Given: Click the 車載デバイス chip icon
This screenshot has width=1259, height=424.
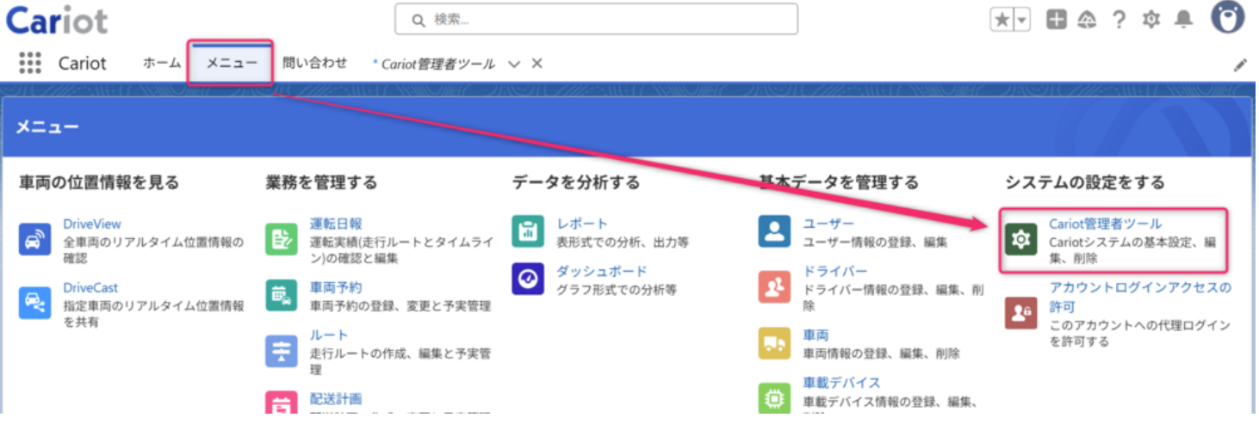Looking at the screenshot, I should tap(774, 398).
